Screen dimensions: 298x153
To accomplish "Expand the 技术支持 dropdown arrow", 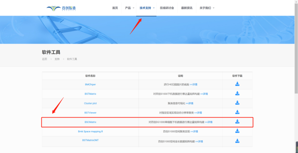I will (154, 8).
